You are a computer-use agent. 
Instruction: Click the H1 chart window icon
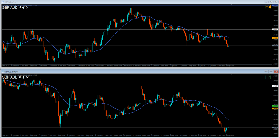[x=2, y=71]
